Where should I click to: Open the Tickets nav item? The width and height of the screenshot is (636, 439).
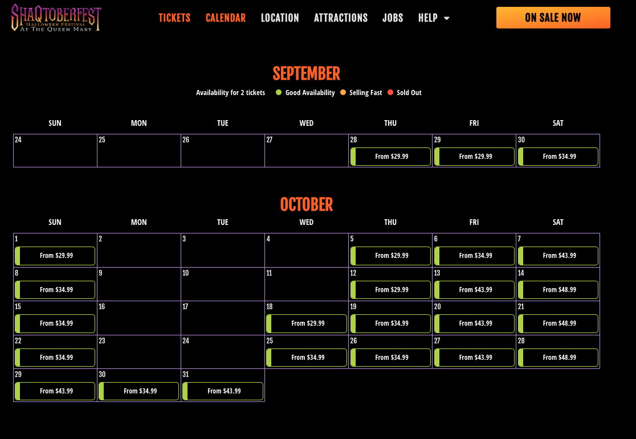(174, 18)
